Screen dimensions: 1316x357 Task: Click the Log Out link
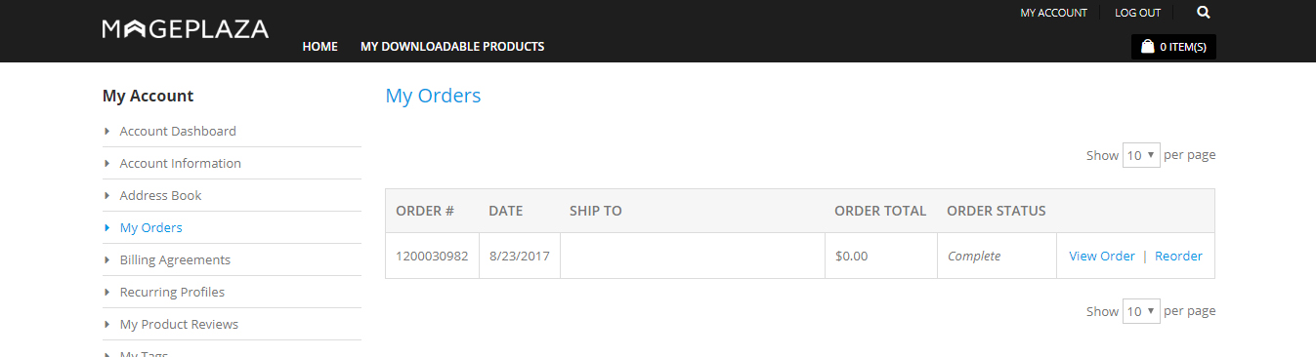coord(1138,13)
